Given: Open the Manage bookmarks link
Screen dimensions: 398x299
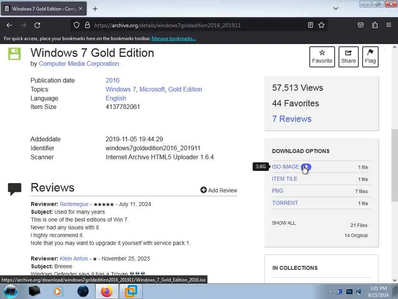Looking at the screenshot, I should [x=174, y=39].
